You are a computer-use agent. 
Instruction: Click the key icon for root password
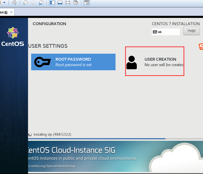click(42, 62)
